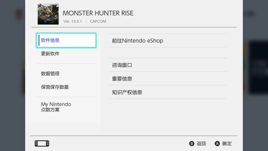Click the Switch console controller icon
The width and height of the screenshot is (268, 151).
coord(42,143)
